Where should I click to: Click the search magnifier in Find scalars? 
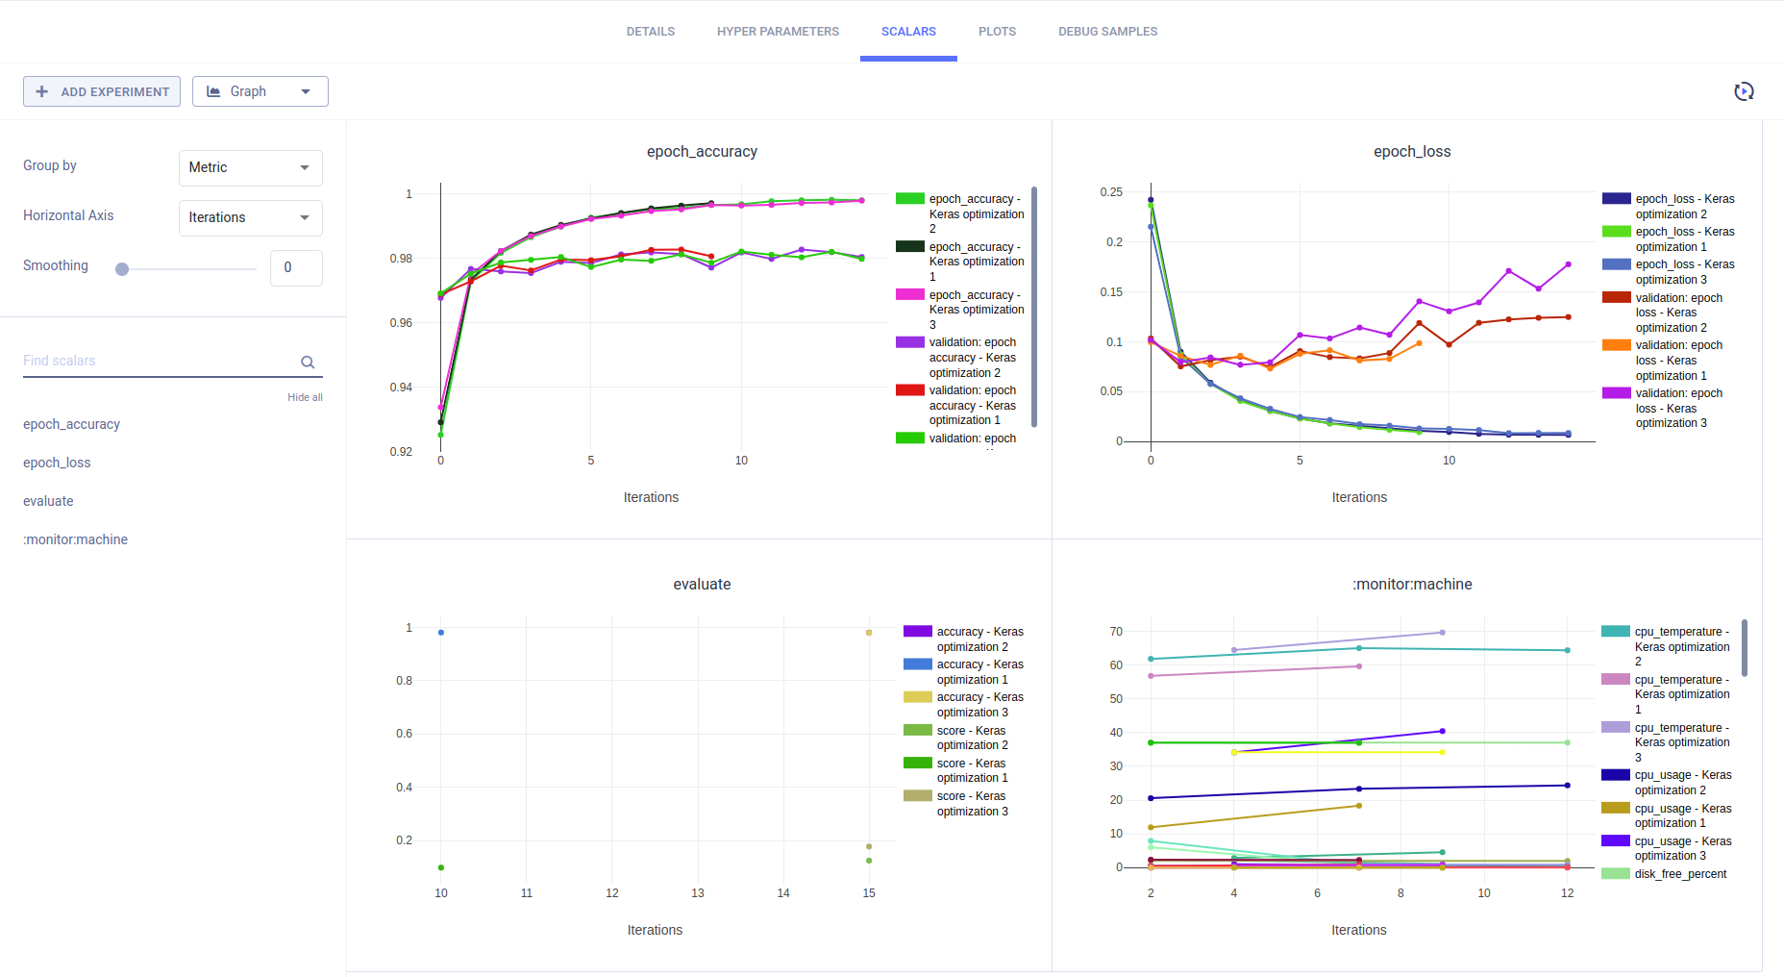coord(308,363)
